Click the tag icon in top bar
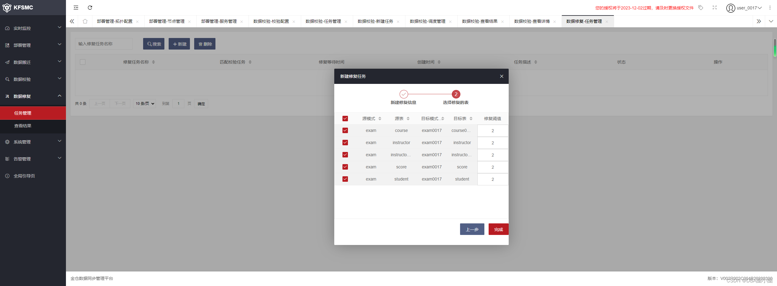 [700, 8]
